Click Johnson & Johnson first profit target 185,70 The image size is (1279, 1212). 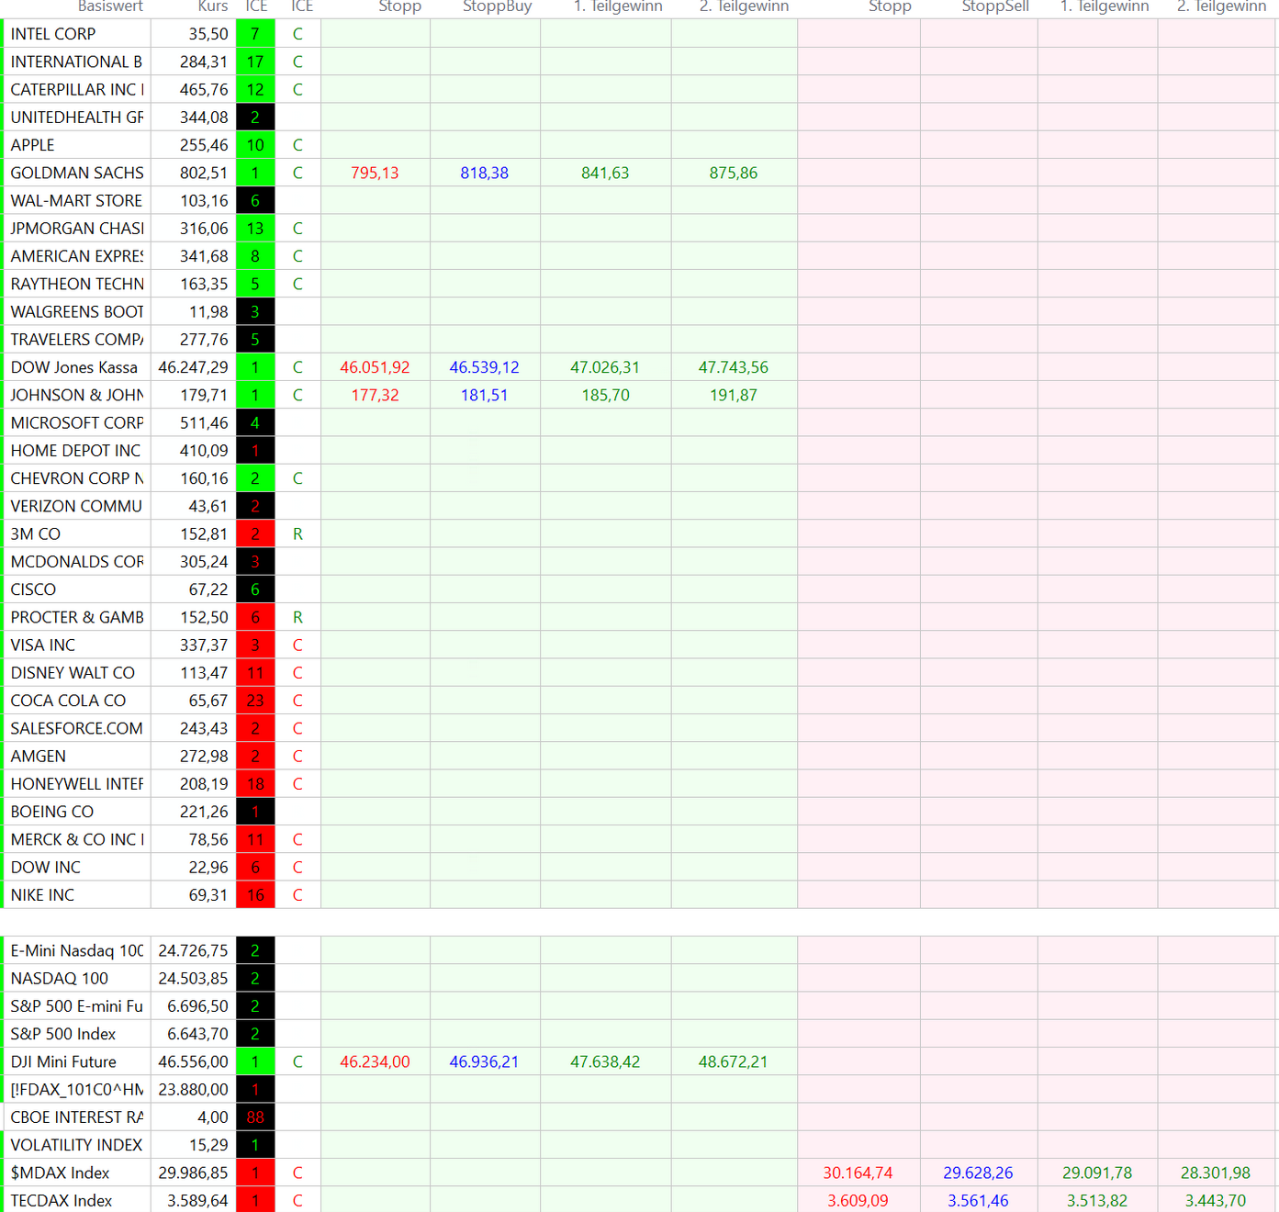click(605, 395)
